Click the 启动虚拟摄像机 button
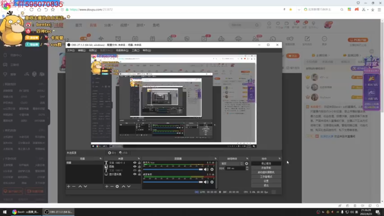Viewport: 384px width, 216px height. [266, 172]
